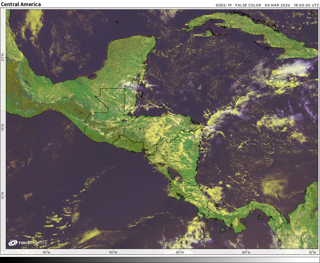Click the Force Thirteen swirl logo icon
This screenshot has width=320, height=263.
[x=13, y=243]
